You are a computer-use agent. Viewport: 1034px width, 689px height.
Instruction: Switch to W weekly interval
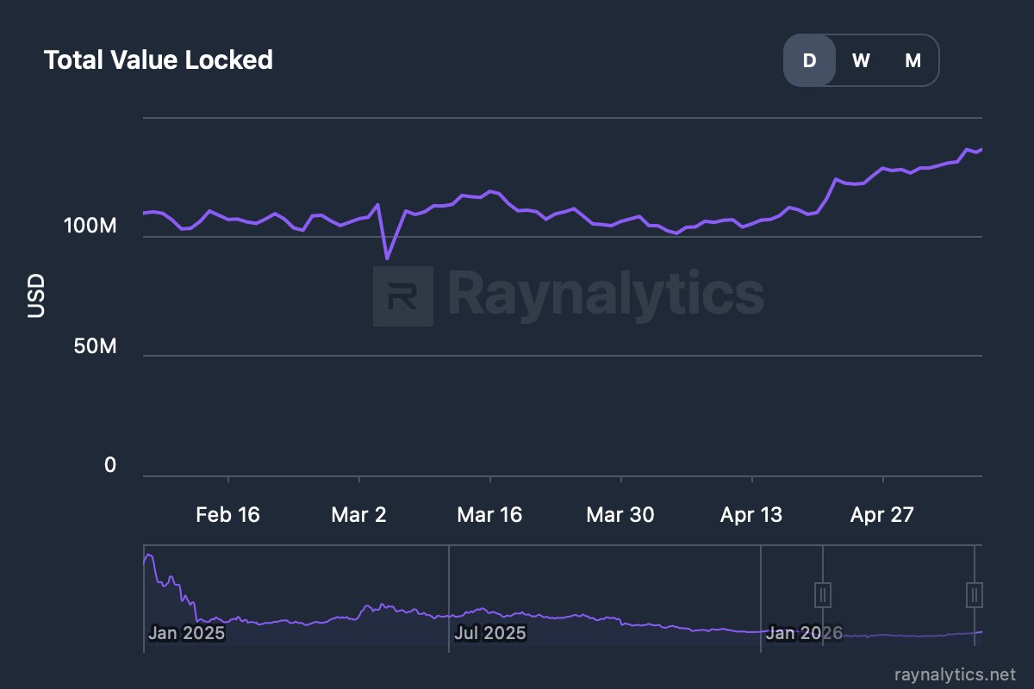click(x=861, y=60)
